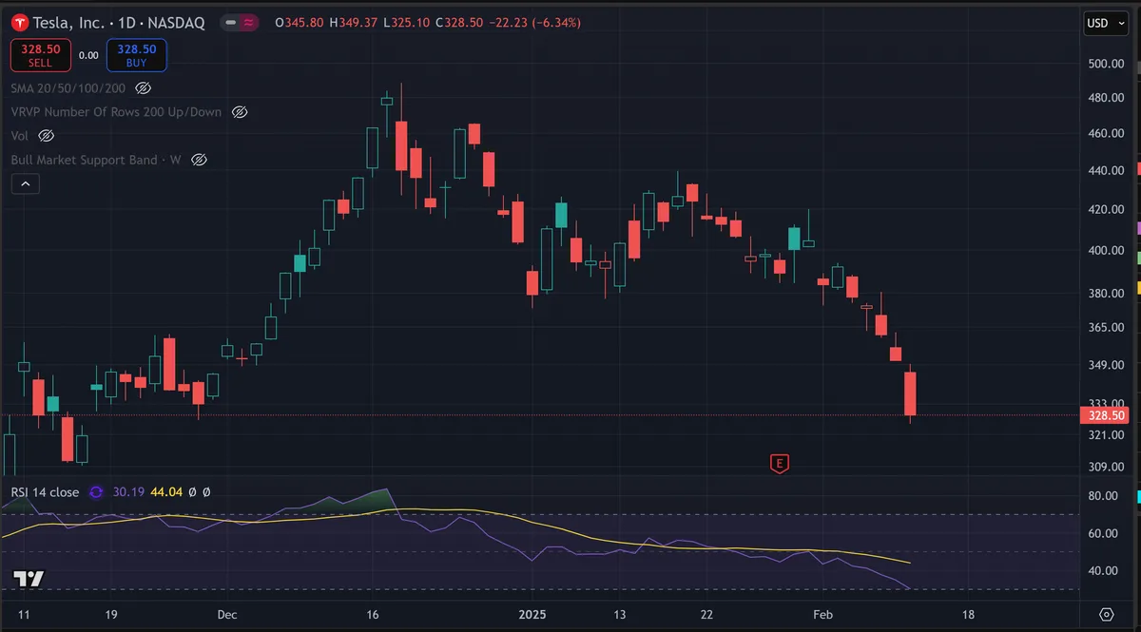1141x632 pixels.
Task: Open the Tesla, Inc. symbol title
Action: coord(68,23)
